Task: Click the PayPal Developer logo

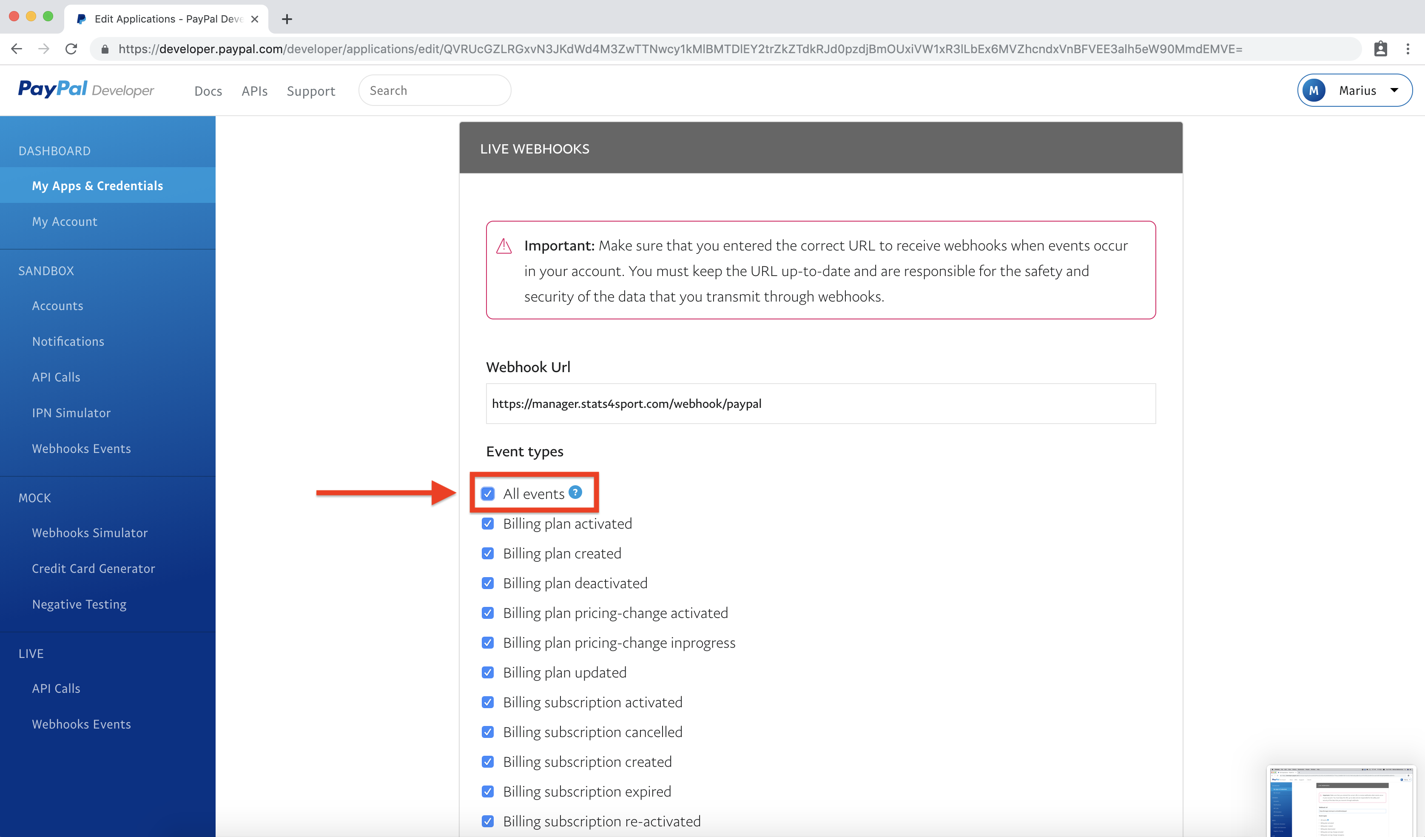Action: 86,89
